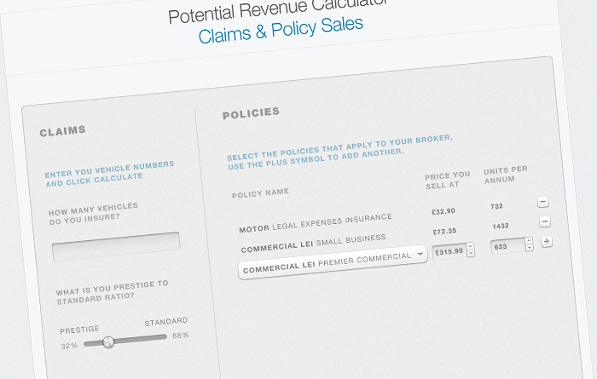The width and height of the screenshot is (597, 379).
Task: Click the prestige to standard ratio slider handle
Action: [108, 342]
